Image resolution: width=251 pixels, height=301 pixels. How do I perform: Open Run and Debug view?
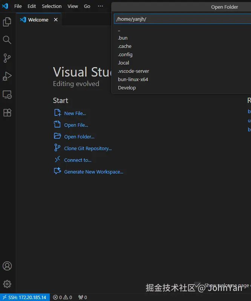pyautogui.click(x=7, y=76)
